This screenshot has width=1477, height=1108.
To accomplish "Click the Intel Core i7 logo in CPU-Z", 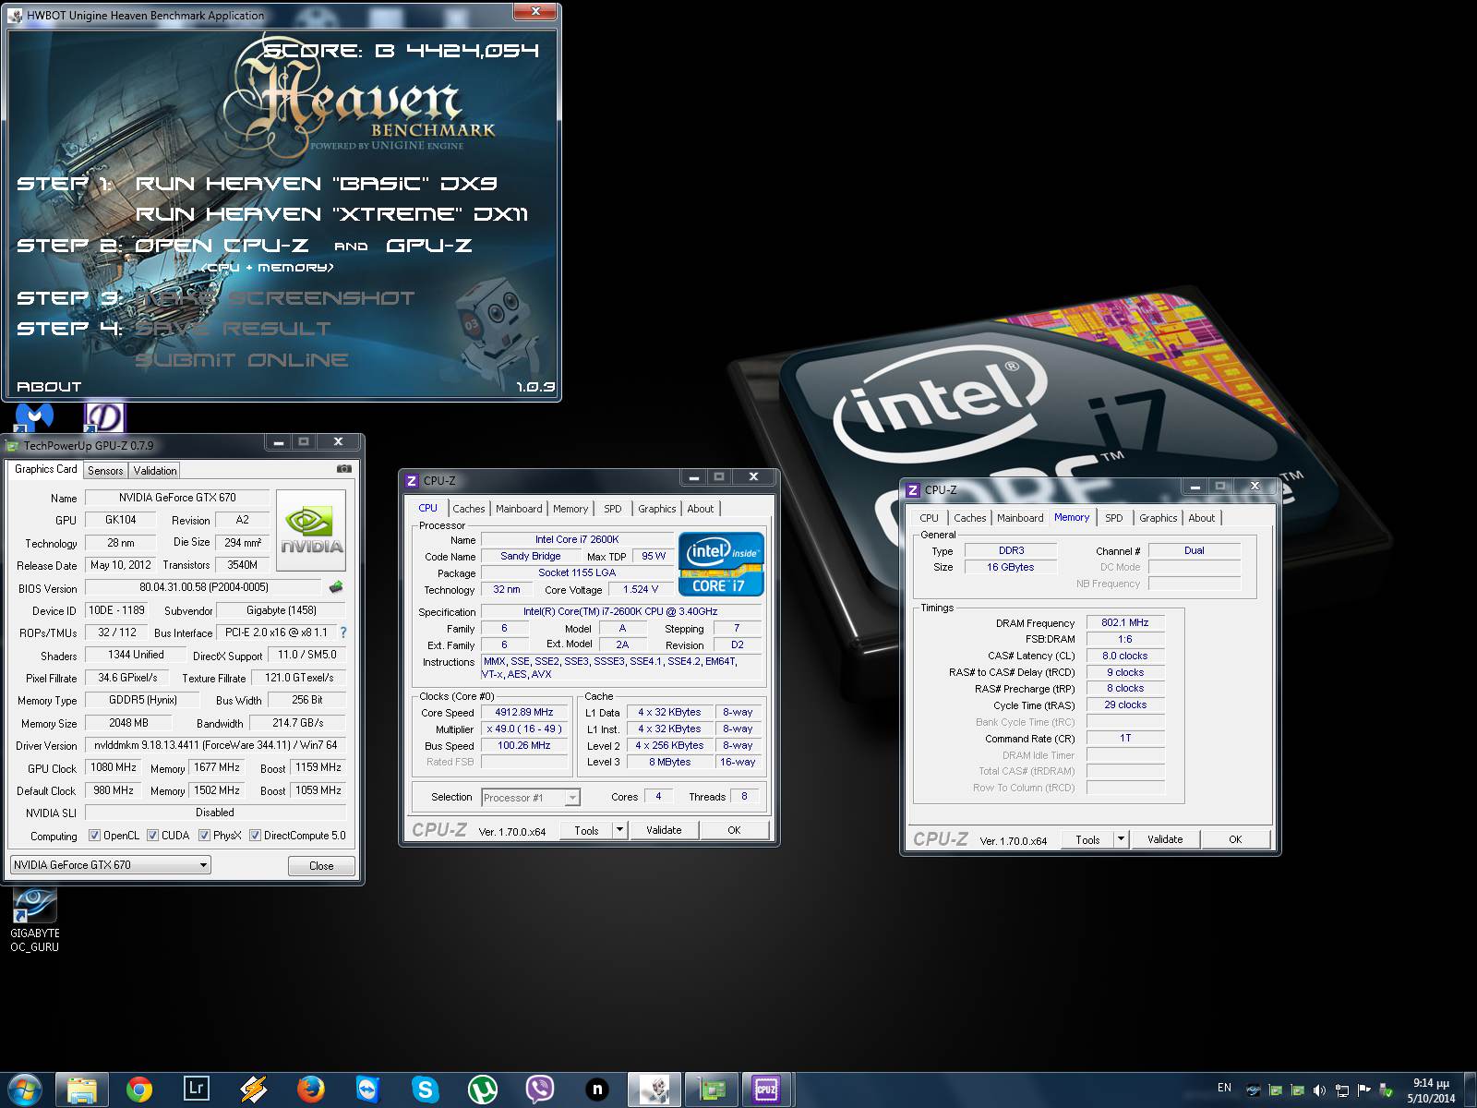I will point(721,563).
